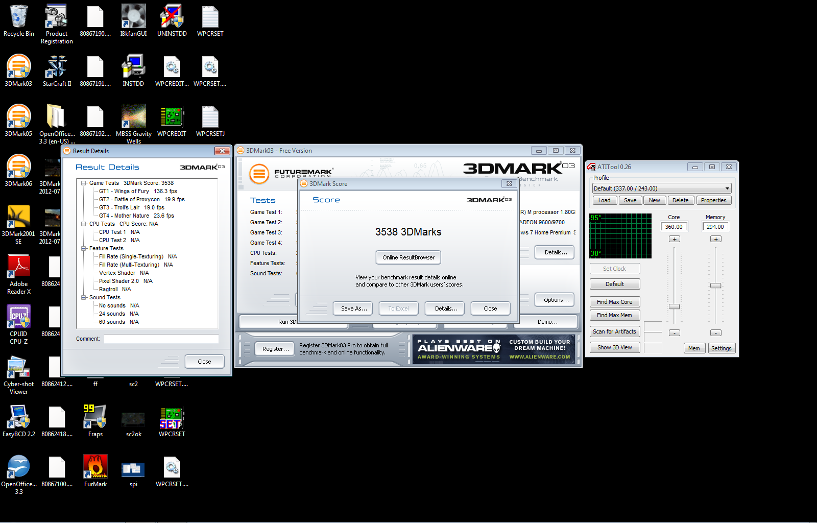Click Save As in 3DMark Score dialog
817x523 pixels.
[354, 308]
